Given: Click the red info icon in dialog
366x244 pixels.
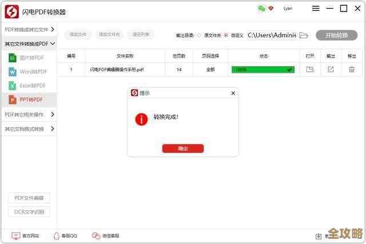Looking at the screenshot, I should click(141, 119).
